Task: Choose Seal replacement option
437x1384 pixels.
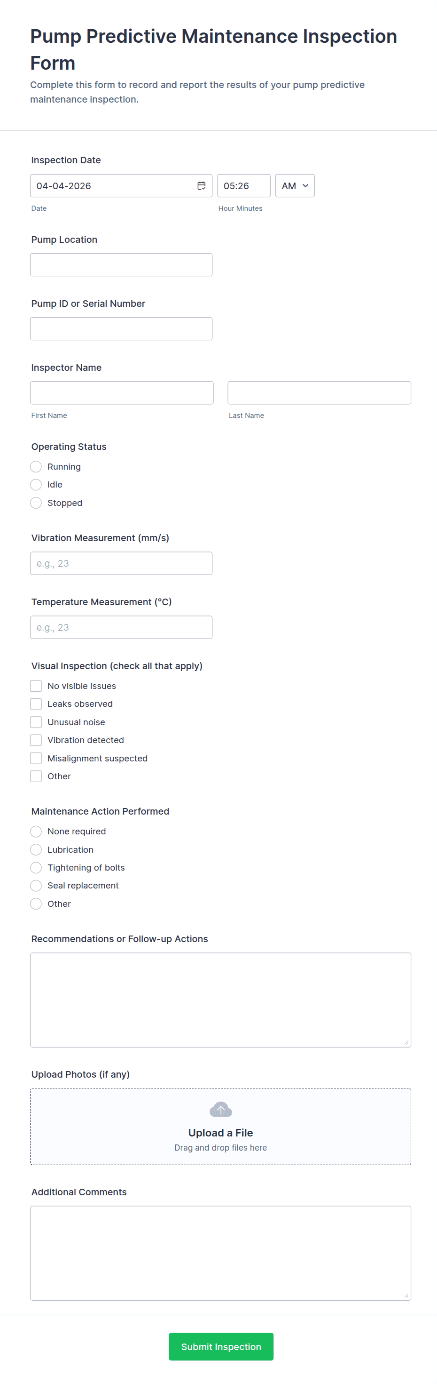Action: coord(36,886)
